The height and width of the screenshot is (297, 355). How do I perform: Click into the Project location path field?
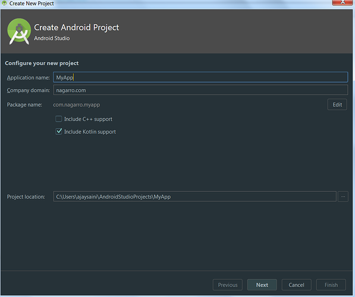tap(194, 197)
